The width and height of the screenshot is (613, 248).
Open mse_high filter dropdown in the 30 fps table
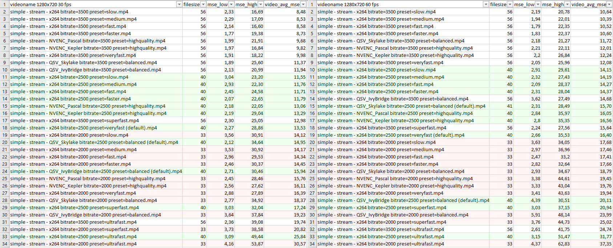pos(260,4)
